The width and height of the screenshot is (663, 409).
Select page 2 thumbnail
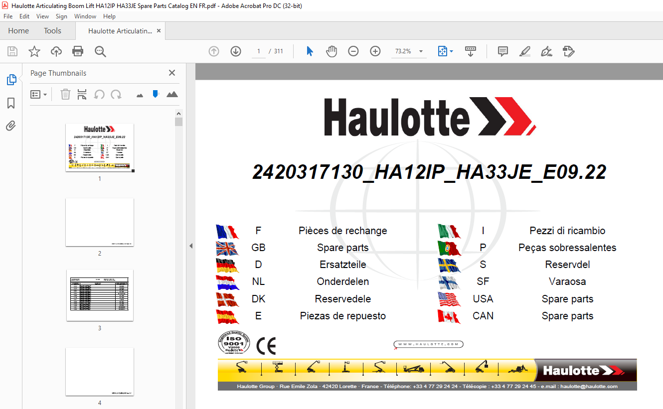tap(100, 222)
